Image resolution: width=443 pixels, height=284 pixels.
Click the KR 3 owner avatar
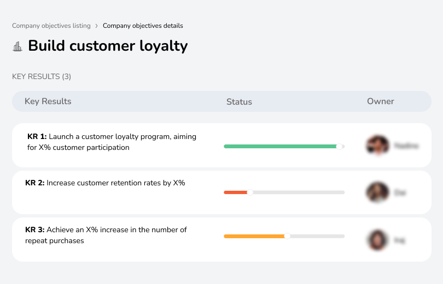tap(377, 240)
